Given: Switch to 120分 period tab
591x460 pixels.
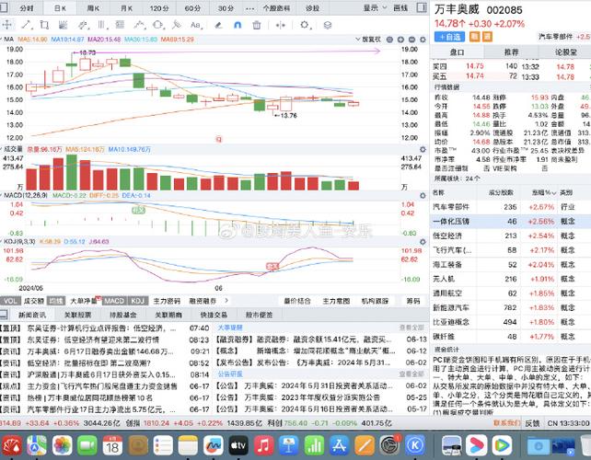Looking at the screenshot, I should point(159,8).
